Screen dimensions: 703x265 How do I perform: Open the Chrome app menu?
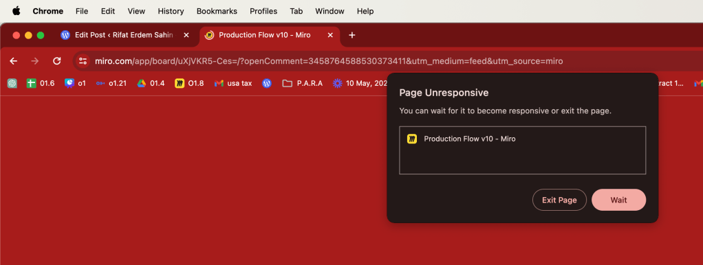48,11
